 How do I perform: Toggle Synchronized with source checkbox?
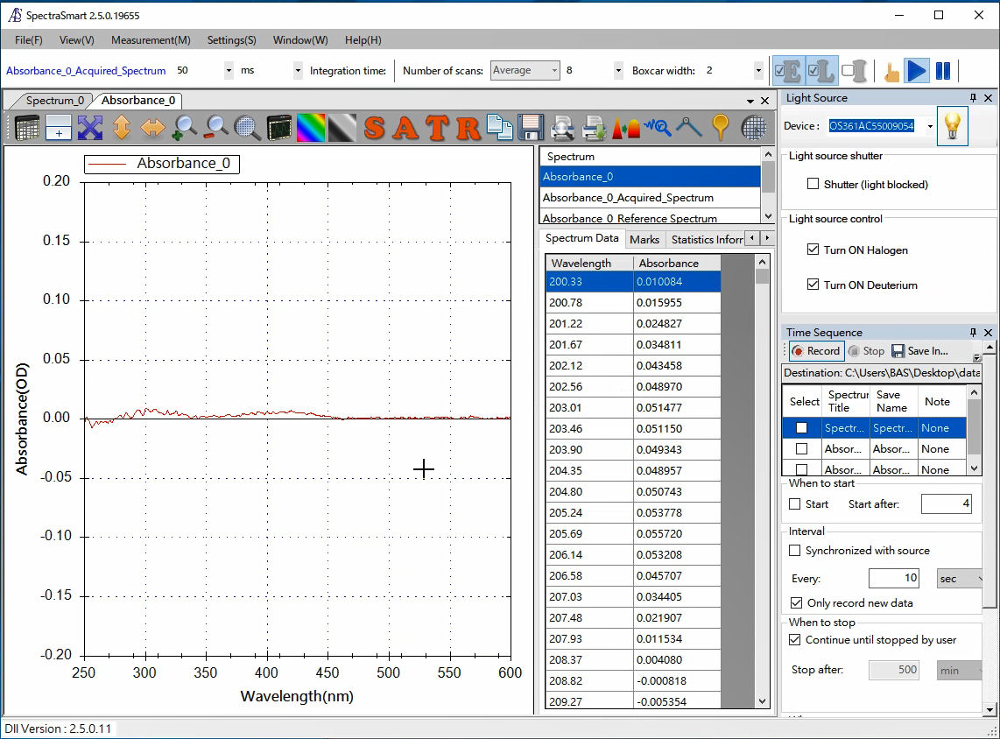coord(795,551)
